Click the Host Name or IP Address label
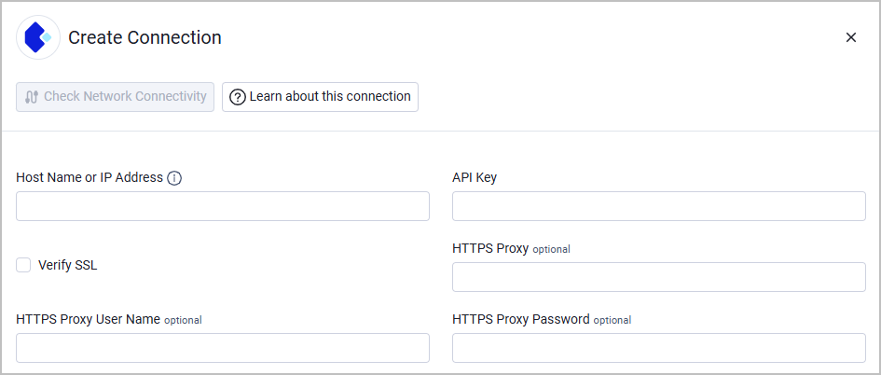Image resolution: width=881 pixels, height=375 pixels. pyautogui.click(x=89, y=177)
